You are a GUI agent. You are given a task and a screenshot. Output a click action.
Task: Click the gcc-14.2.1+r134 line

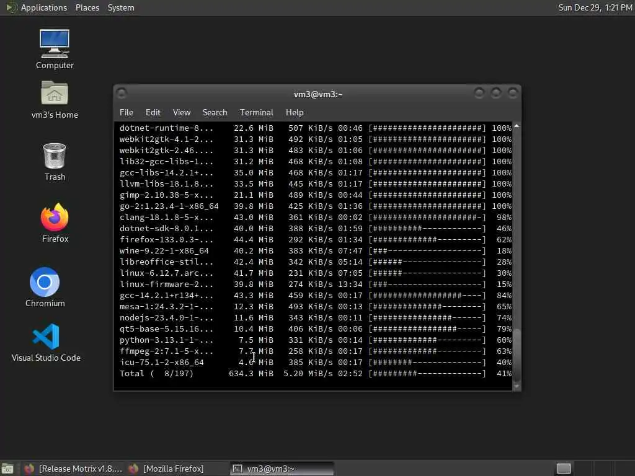(x=316, y=296)
